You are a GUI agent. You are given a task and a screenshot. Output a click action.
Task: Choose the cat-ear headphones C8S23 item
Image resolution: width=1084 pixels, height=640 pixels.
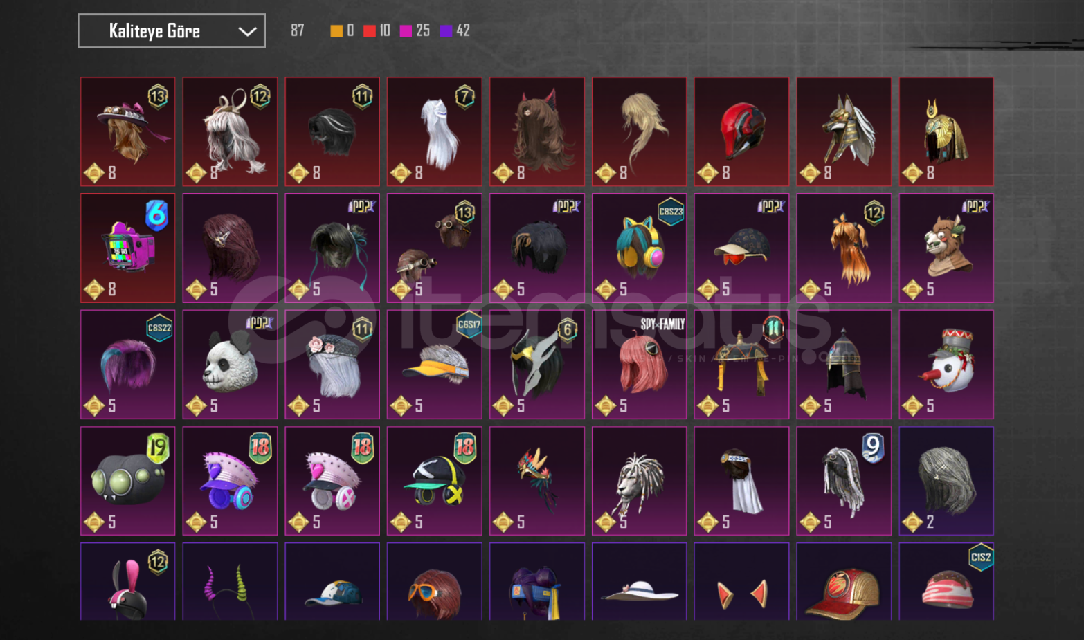[639, 248]
